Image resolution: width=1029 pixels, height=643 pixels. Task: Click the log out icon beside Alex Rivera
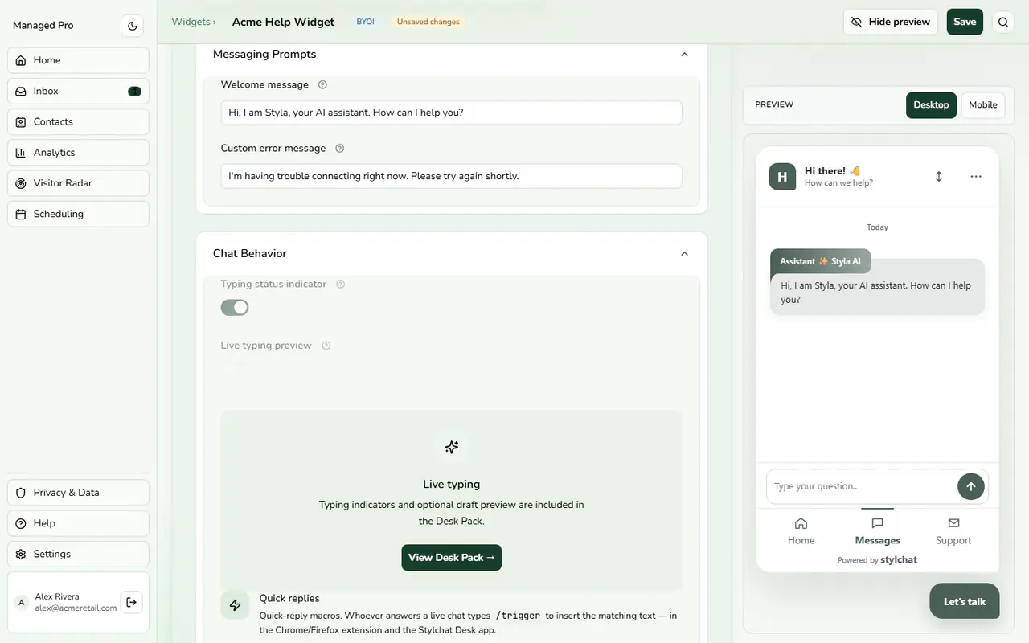(132, 602)
